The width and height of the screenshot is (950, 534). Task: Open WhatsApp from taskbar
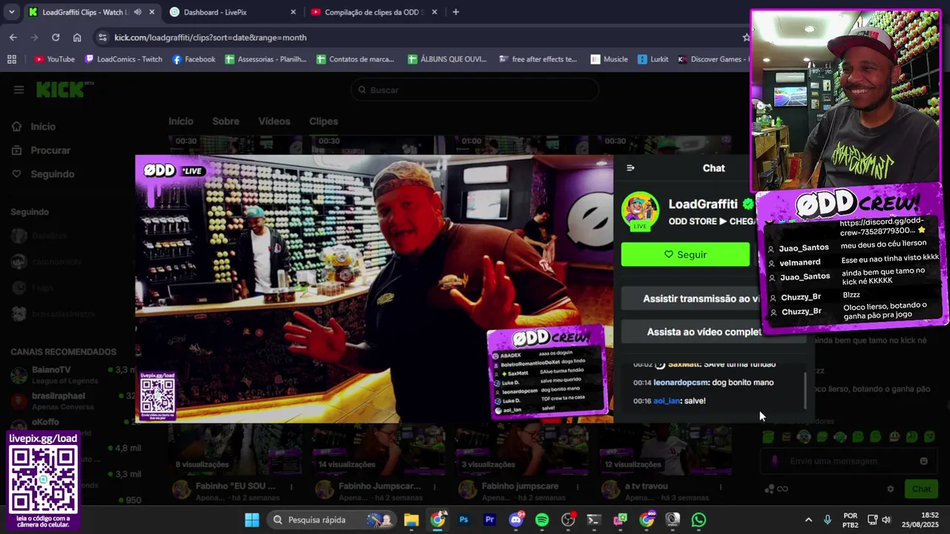click(x=698, y=520)
